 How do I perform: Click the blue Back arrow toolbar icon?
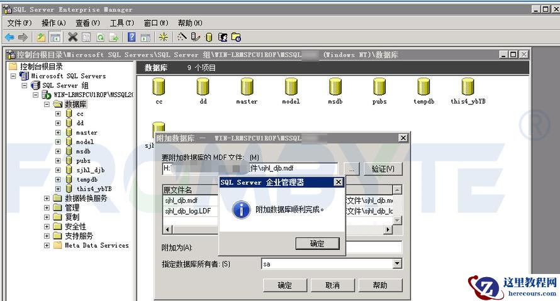tap(10, 37)
